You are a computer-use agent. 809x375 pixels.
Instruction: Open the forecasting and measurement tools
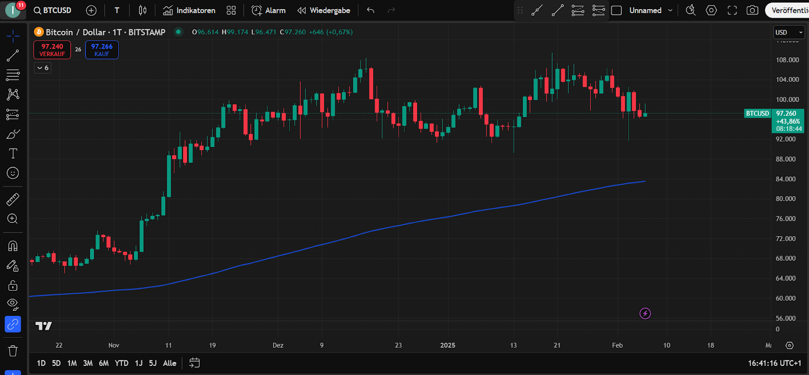pyautogui.click(x=13, y=114)
